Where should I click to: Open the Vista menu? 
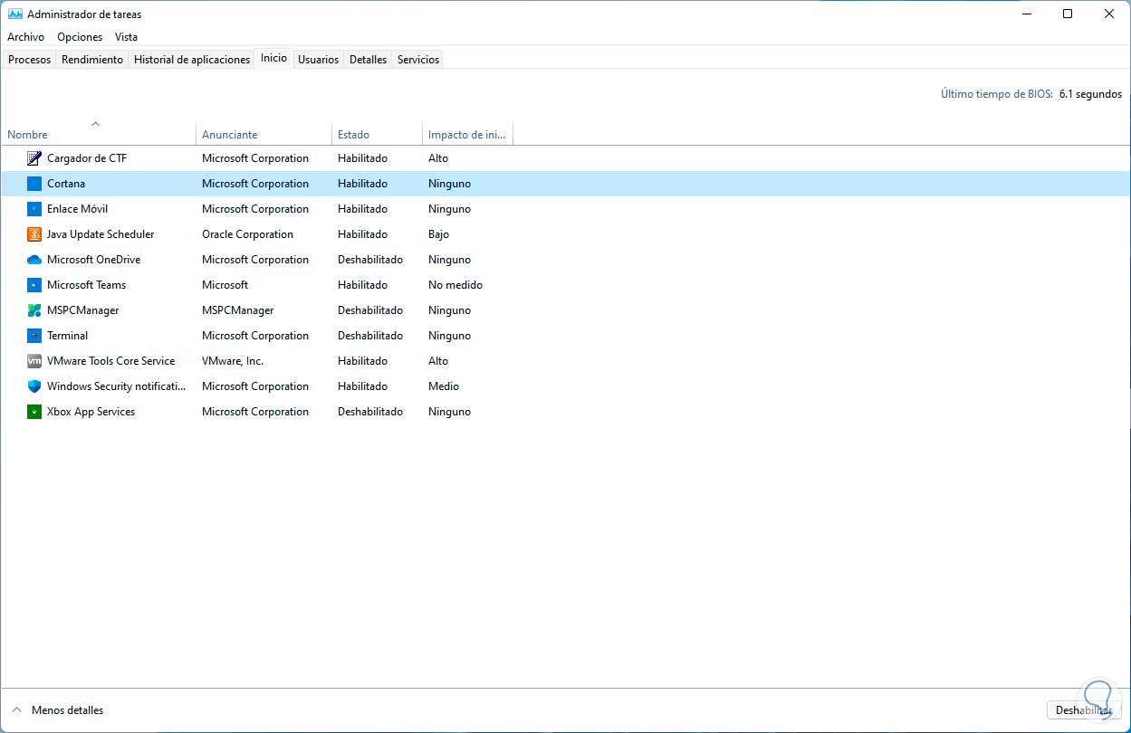point(127,37)
